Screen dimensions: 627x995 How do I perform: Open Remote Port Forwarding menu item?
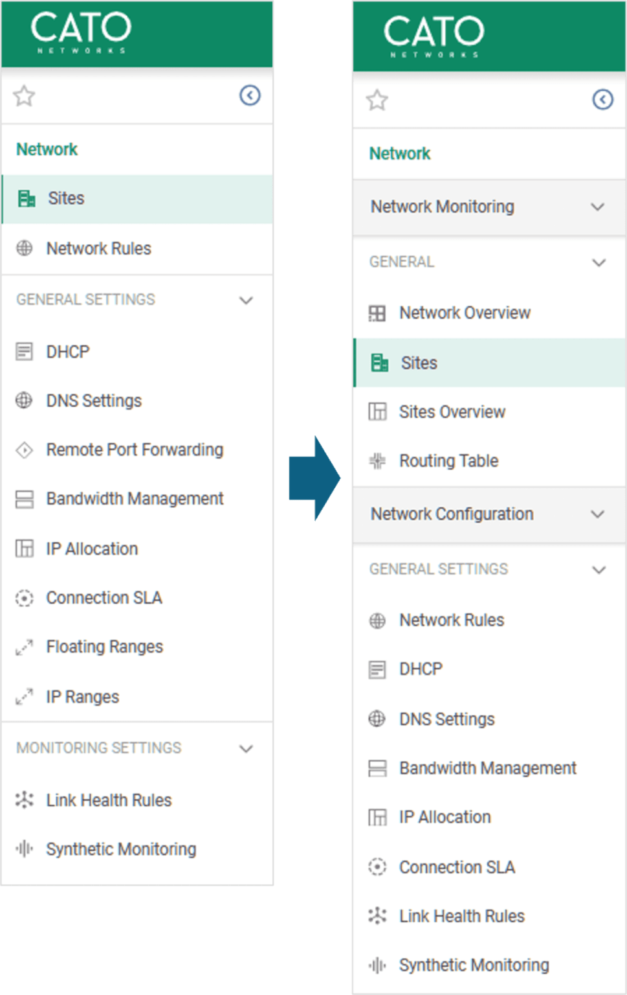135,450
